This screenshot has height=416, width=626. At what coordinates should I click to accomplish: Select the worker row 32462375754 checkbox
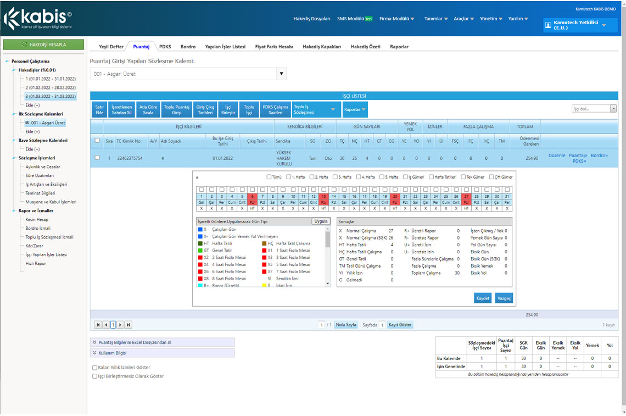tap(97, 158)
